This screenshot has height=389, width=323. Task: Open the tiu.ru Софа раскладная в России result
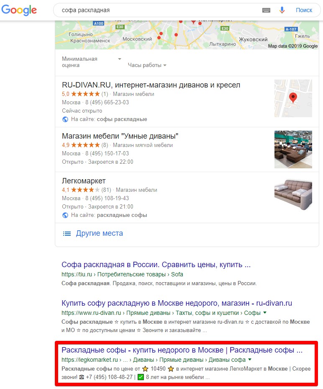156,265
